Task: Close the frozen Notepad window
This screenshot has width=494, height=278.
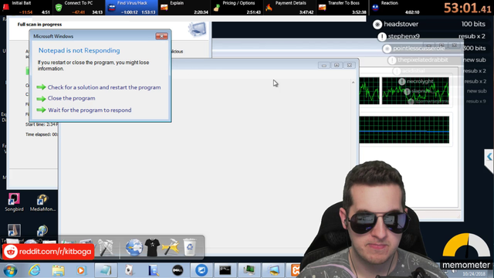Action: 350,65
